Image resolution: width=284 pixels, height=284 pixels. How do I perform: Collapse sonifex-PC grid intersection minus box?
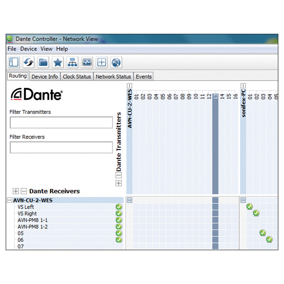pos(243,200)
